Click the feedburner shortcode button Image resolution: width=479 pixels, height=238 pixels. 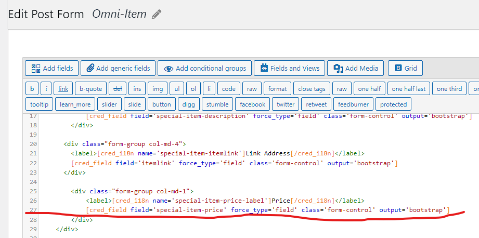pyautogui.click(x=354, y=104)
